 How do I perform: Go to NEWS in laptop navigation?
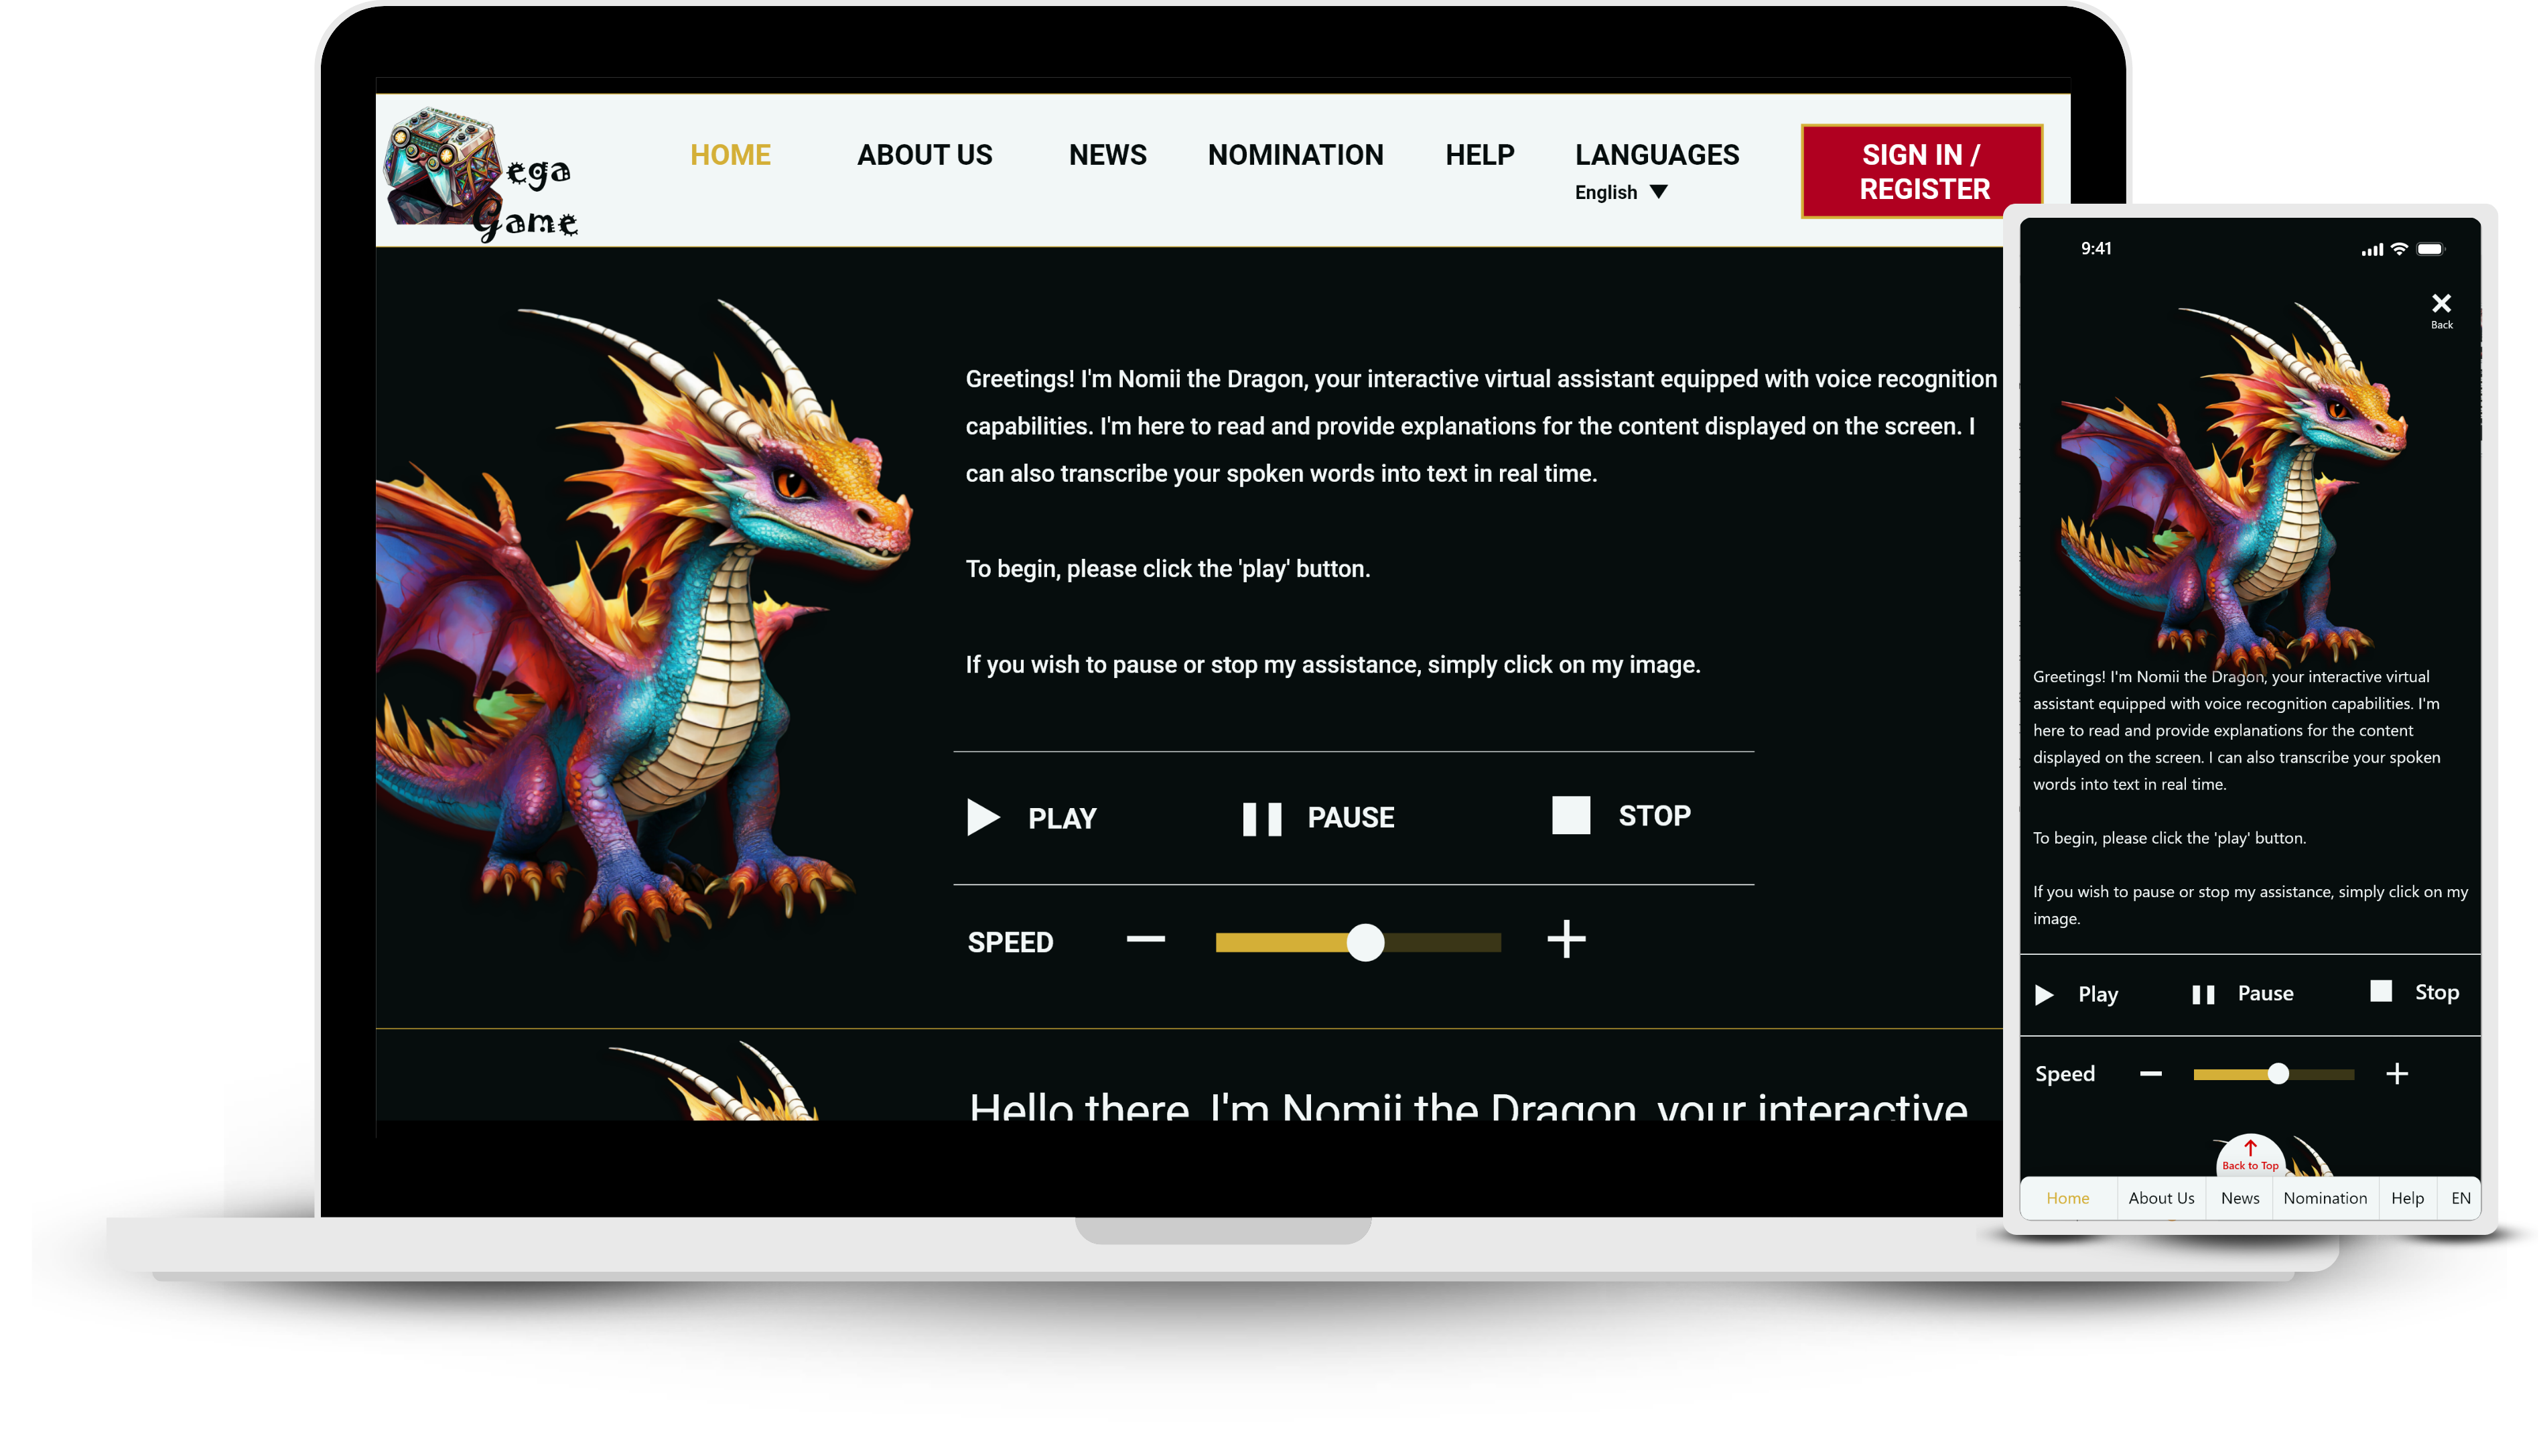[x=1107, y=155]
